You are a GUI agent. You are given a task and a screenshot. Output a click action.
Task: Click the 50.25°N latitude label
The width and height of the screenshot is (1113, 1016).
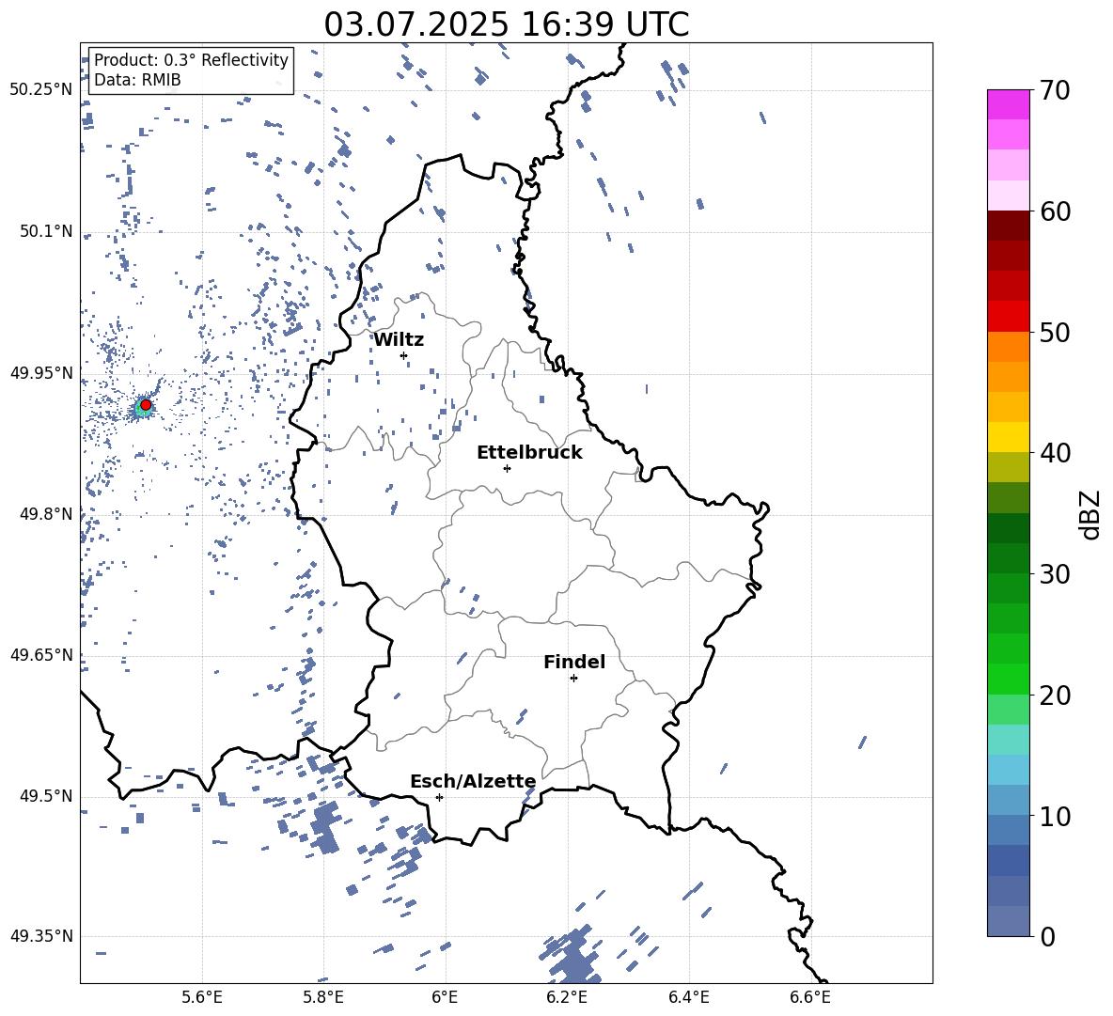(x=41, y=90)
